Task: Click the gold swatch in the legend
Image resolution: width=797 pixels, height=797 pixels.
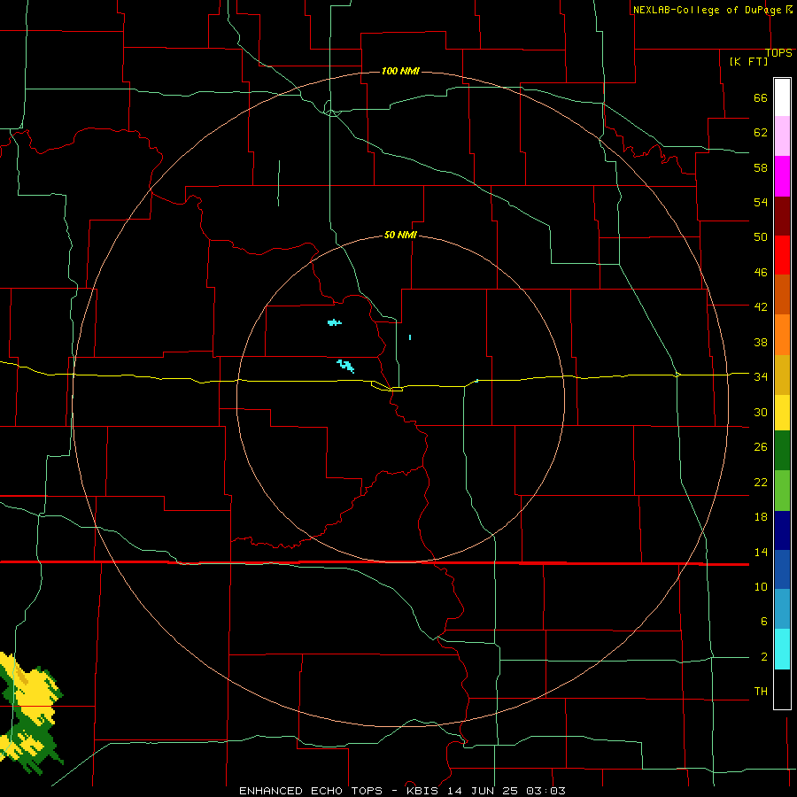Action: pos(782,375)
